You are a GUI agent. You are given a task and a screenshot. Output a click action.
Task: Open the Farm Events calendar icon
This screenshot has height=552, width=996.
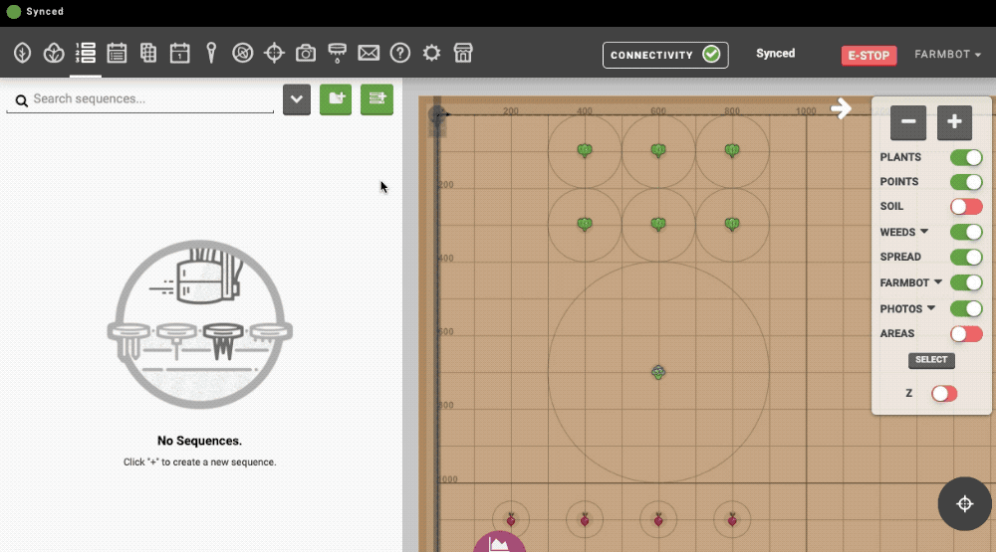tap(179, 54)
